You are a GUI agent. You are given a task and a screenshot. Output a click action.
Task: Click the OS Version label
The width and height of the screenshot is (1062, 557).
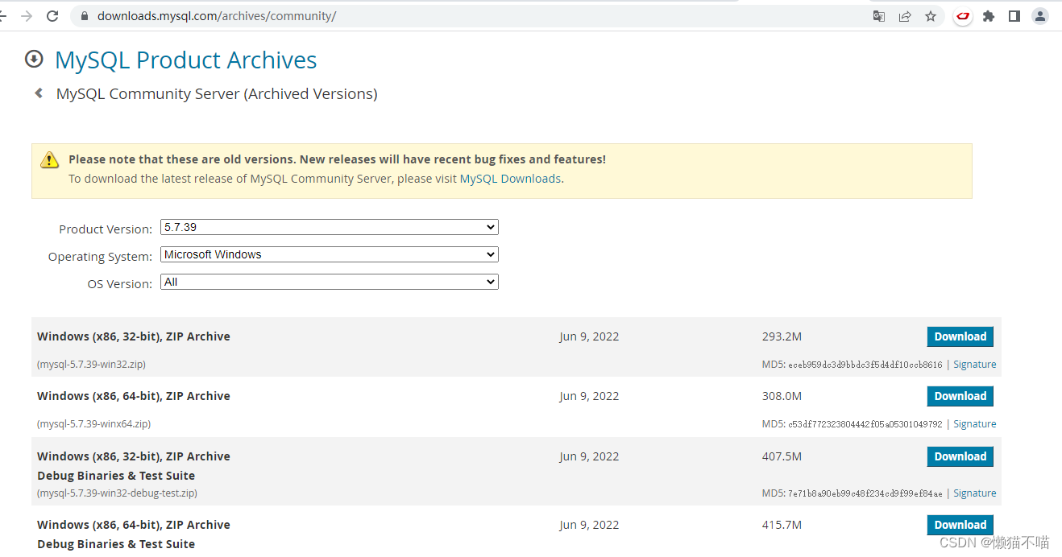coord(119,284)
